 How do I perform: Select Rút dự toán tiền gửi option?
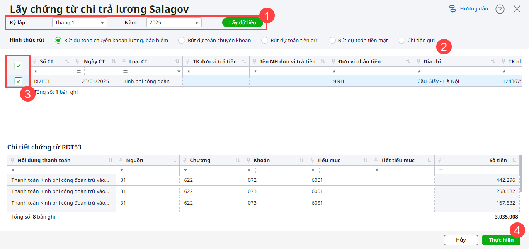(x=265, y=40)
